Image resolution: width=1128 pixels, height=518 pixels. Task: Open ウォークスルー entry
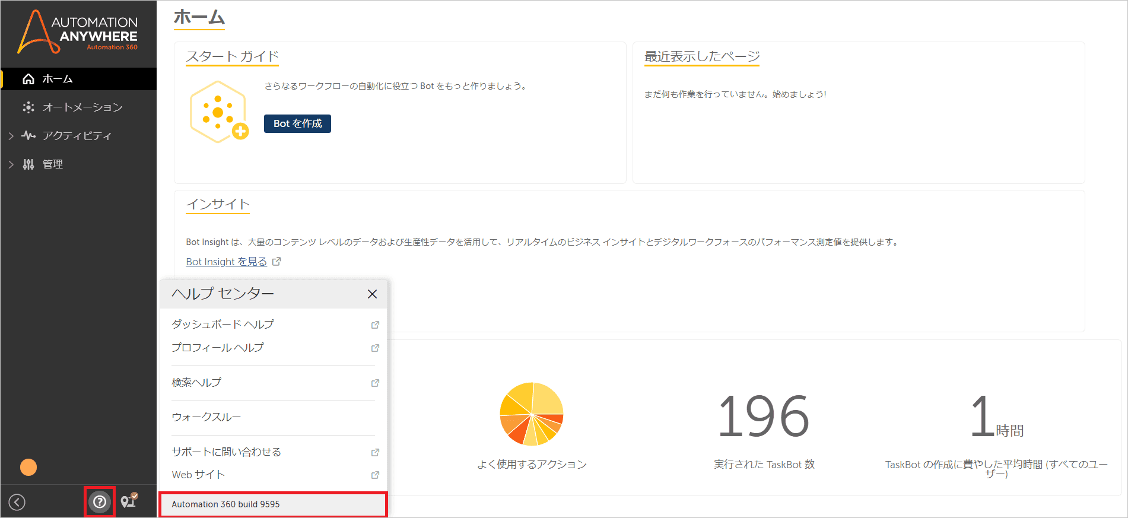[206, 417]
